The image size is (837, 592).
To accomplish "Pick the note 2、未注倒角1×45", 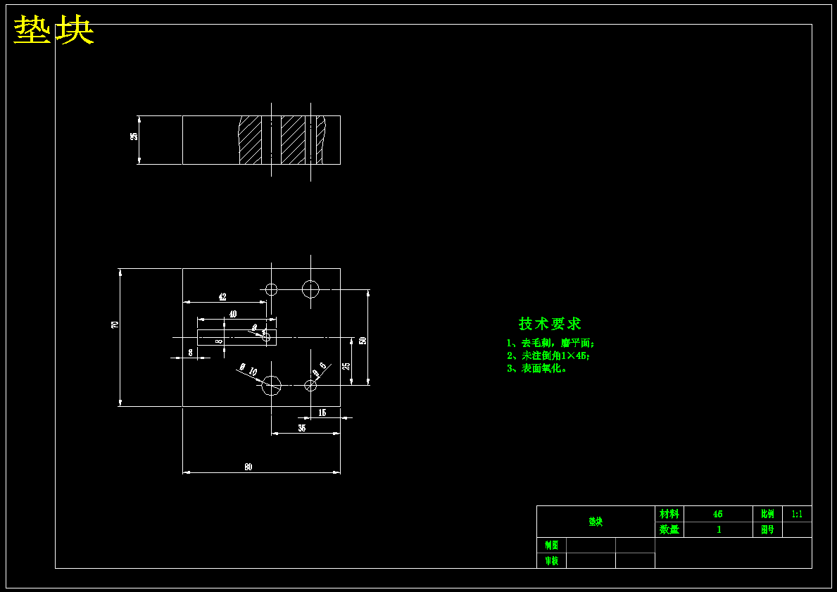I will [548, 355].
